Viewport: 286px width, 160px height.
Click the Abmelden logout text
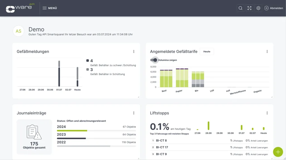click(x=276, y=8)
